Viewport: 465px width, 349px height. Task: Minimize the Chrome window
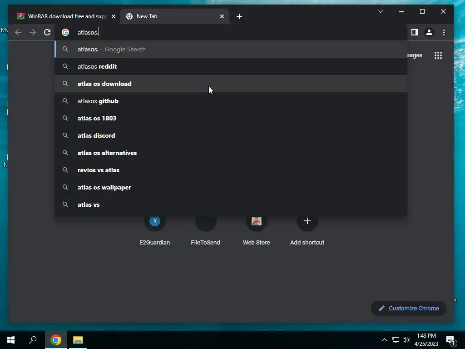click(x=401, y=11)
